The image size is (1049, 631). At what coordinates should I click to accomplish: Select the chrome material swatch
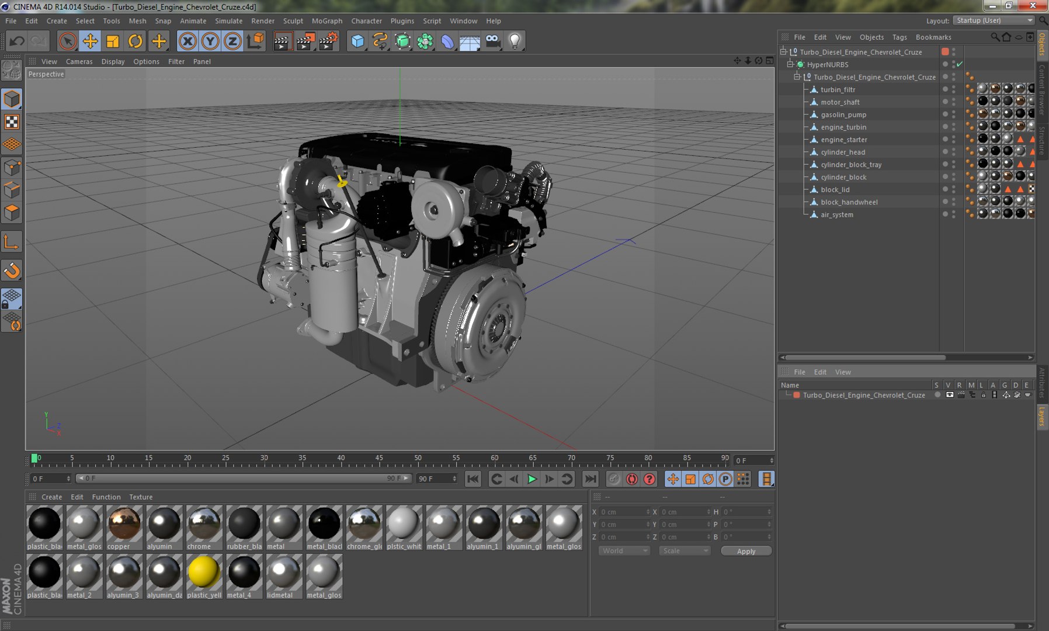click(x=204, y=528)
